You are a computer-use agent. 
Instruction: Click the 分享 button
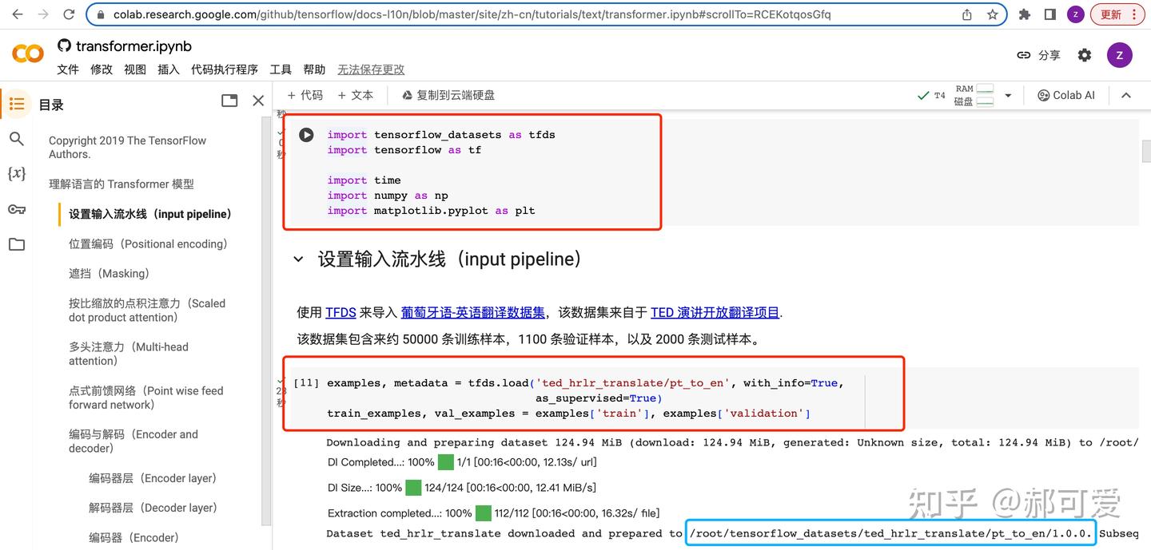[1049, 54]
